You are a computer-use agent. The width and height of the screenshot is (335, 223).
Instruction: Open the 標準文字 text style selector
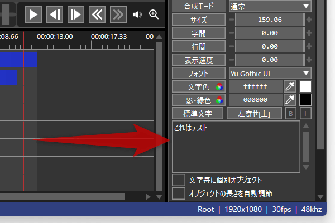coord(198,113)
